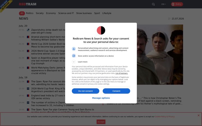The height and width of the screenshot is (126, 202).
Task: Click source icon beside Ryan Fox savours headline
Action: pyautogui.click(x=28, y=82)
